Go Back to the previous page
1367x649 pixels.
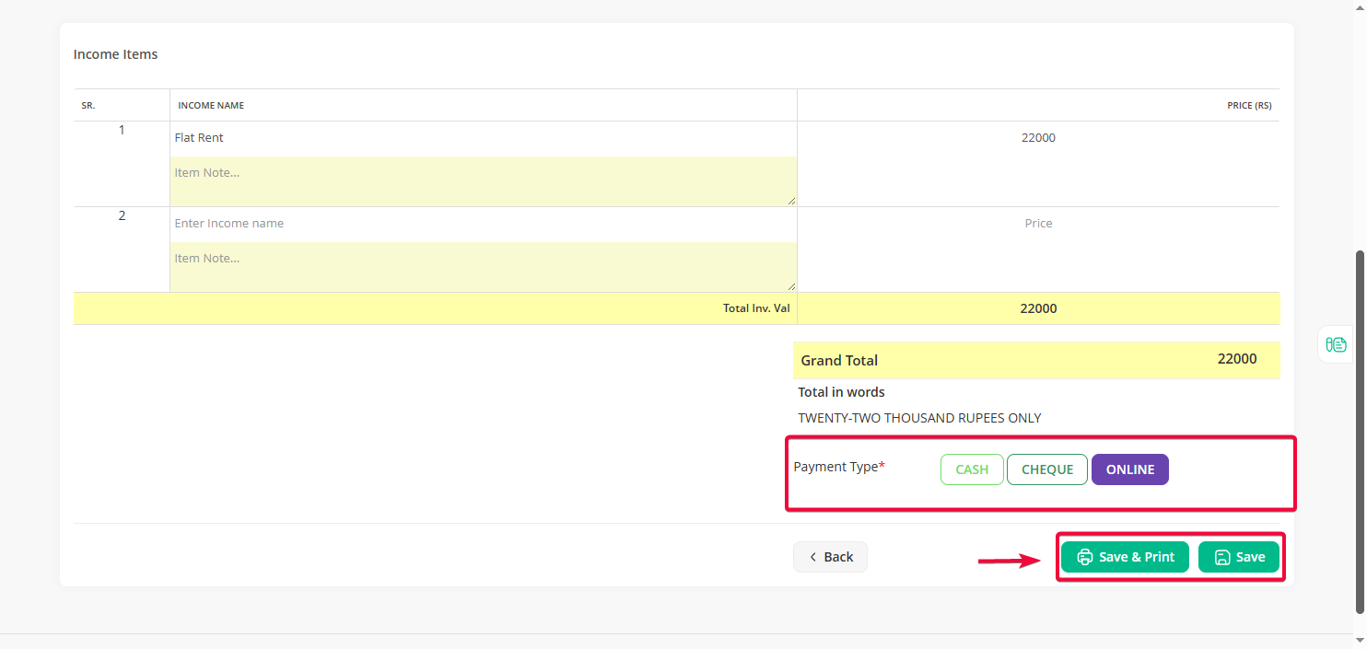(830, 557)
